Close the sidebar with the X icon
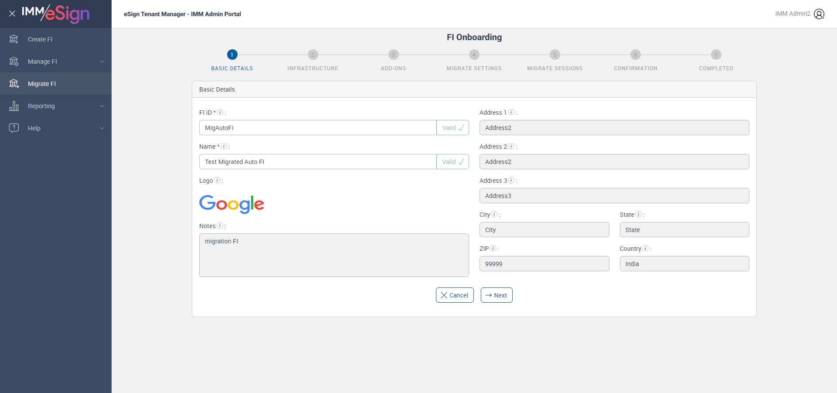The image size is (837, 393). pos(12,14)
